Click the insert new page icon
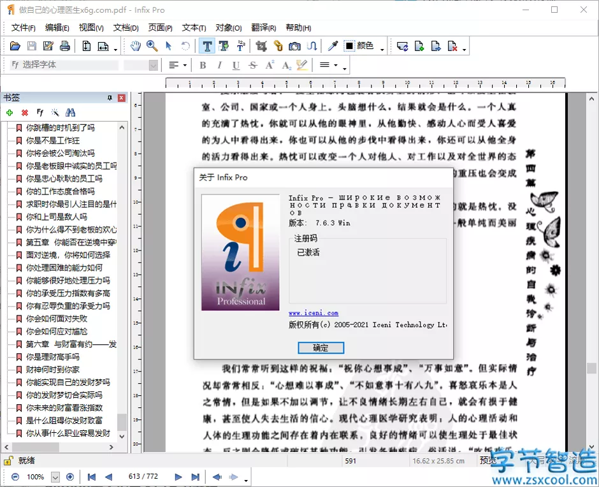 [419, 47]
